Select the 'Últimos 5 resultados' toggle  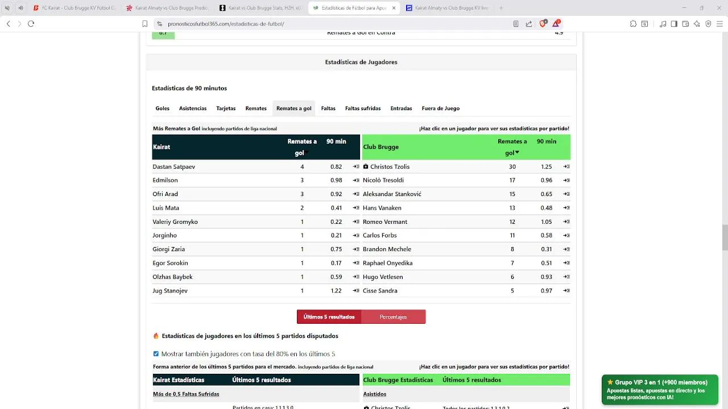[x=329, y=317]
